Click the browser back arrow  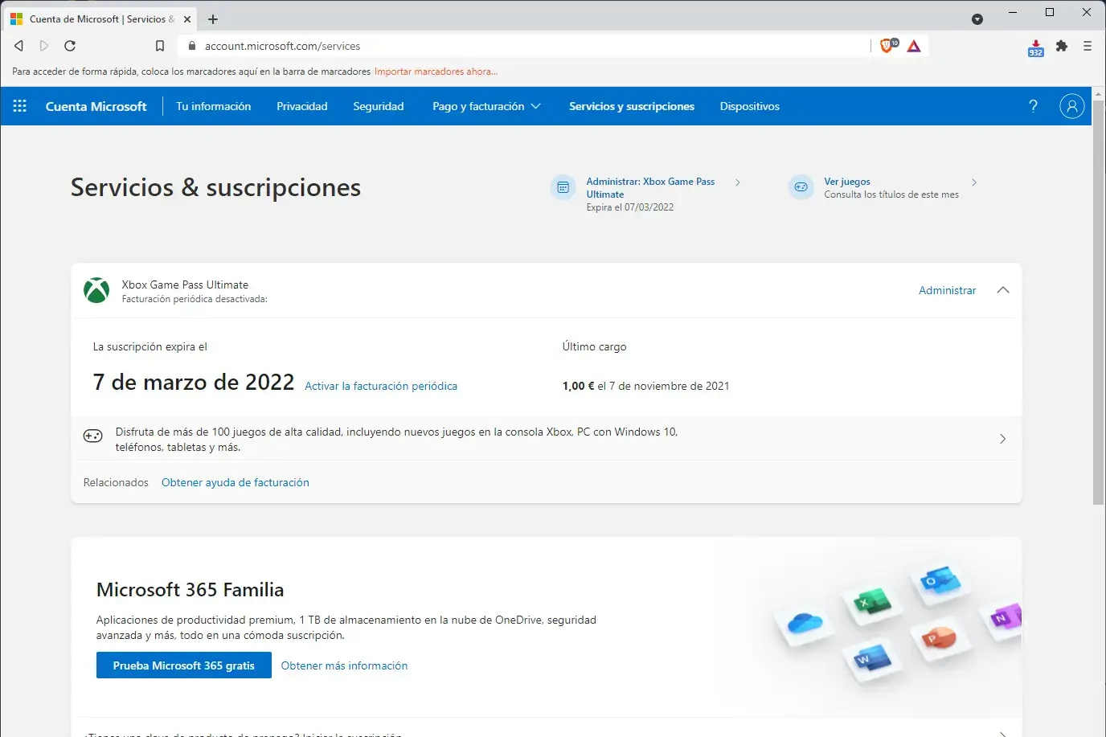tap(19, 46)
